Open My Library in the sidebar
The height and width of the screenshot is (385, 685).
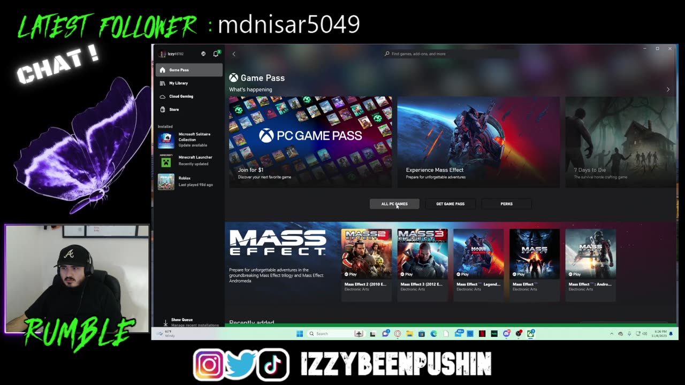(189, 83)
